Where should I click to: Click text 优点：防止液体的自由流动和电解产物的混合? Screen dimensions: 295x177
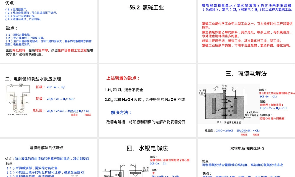pos(47,159)
